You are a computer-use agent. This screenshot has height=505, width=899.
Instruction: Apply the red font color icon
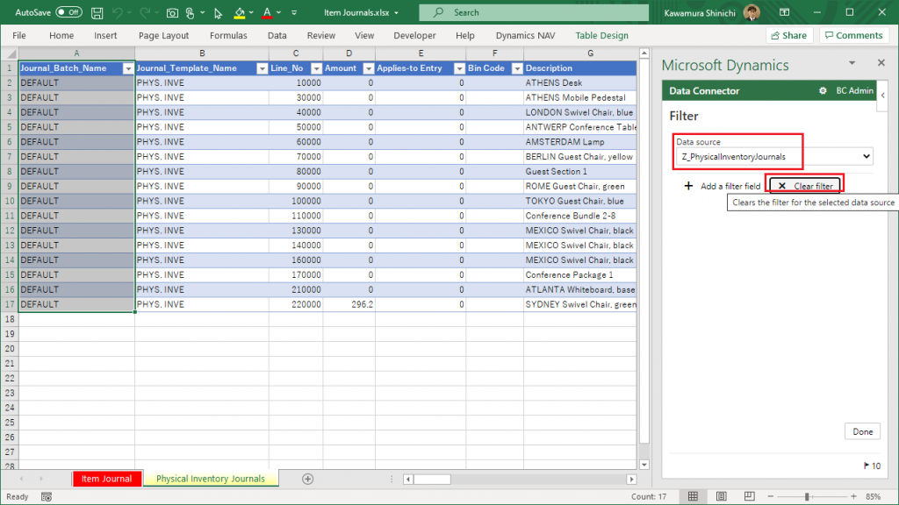tap(267, 12)
